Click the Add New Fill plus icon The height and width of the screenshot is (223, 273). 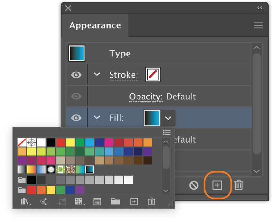(217, 185)
